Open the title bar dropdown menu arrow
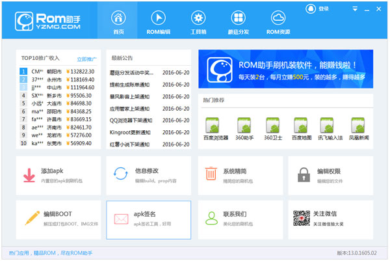The height and width of the screenshot is (261, 390). click(x=355, y=9)
